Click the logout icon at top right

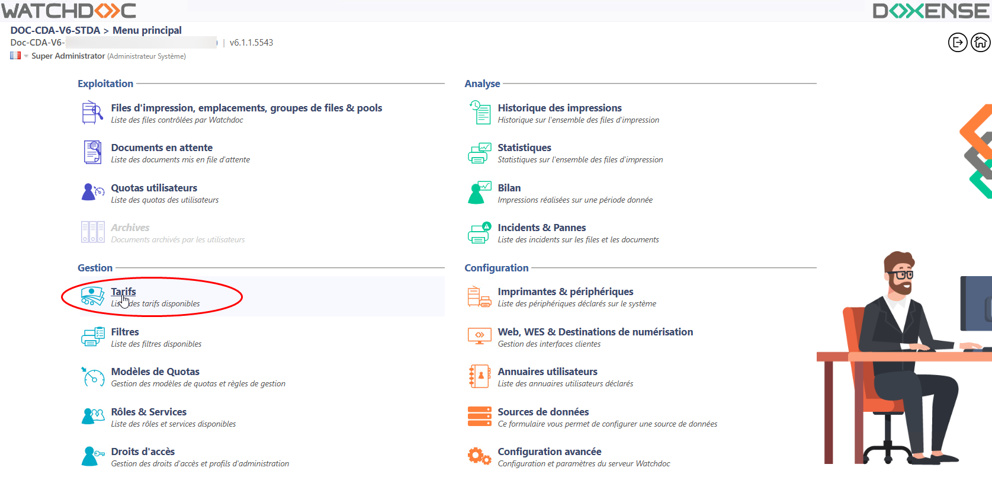[x=957, y=43]
